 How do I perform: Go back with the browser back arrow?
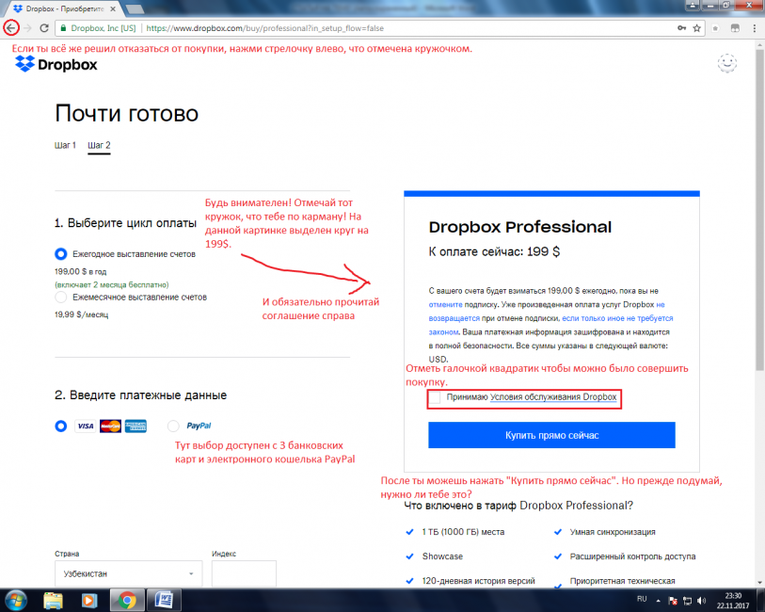pyautogui.click(x=11, y=28)
